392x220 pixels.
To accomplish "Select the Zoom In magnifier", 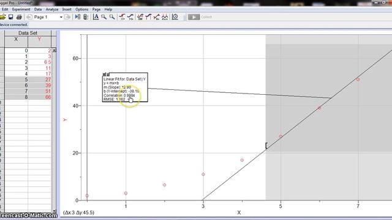I will (104, 17).
